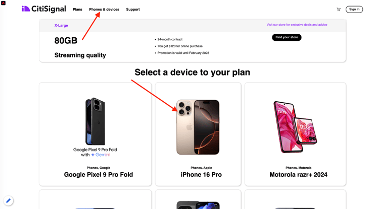Click Find your store button
The height and width of the screenshot is (209, 379).
click(x=287, y=37)
